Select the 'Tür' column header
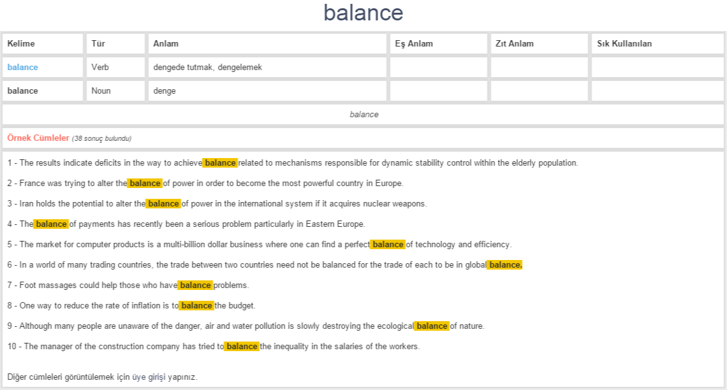Image resolution: width=727 pixels, height=390 pixels. click(x=98, y=44)
